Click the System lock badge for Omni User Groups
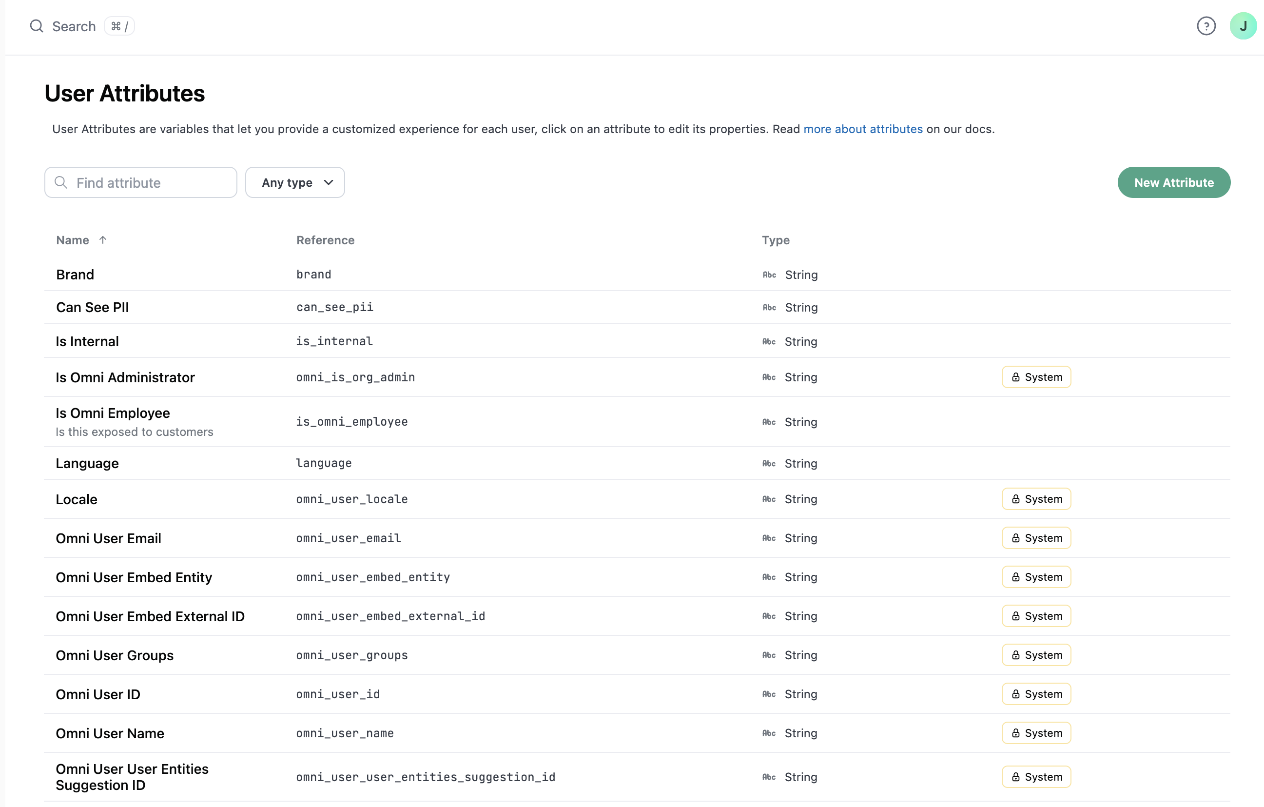Screen dimensions: 1264x807 [x=1036, y=655]
